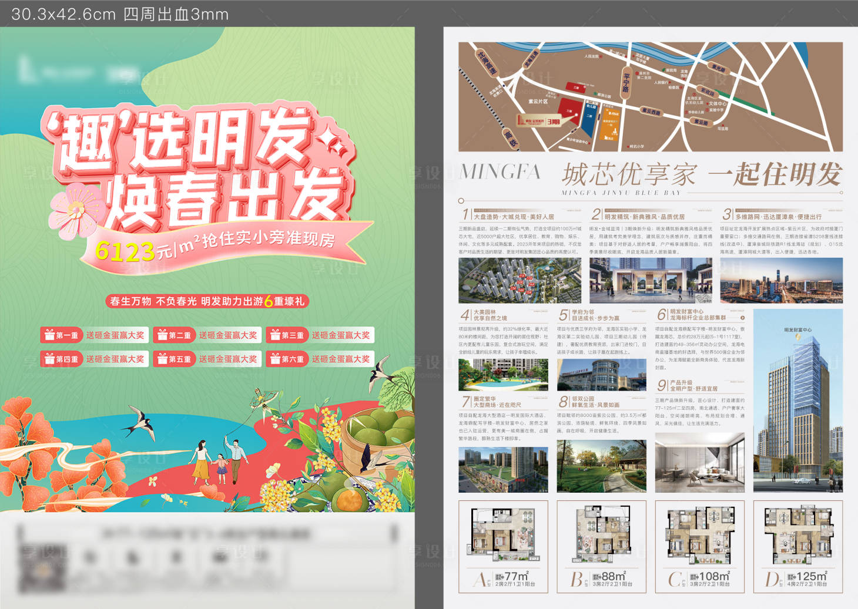
Task: Click the 紫云路 road label on the map
Action: point(701,122)
